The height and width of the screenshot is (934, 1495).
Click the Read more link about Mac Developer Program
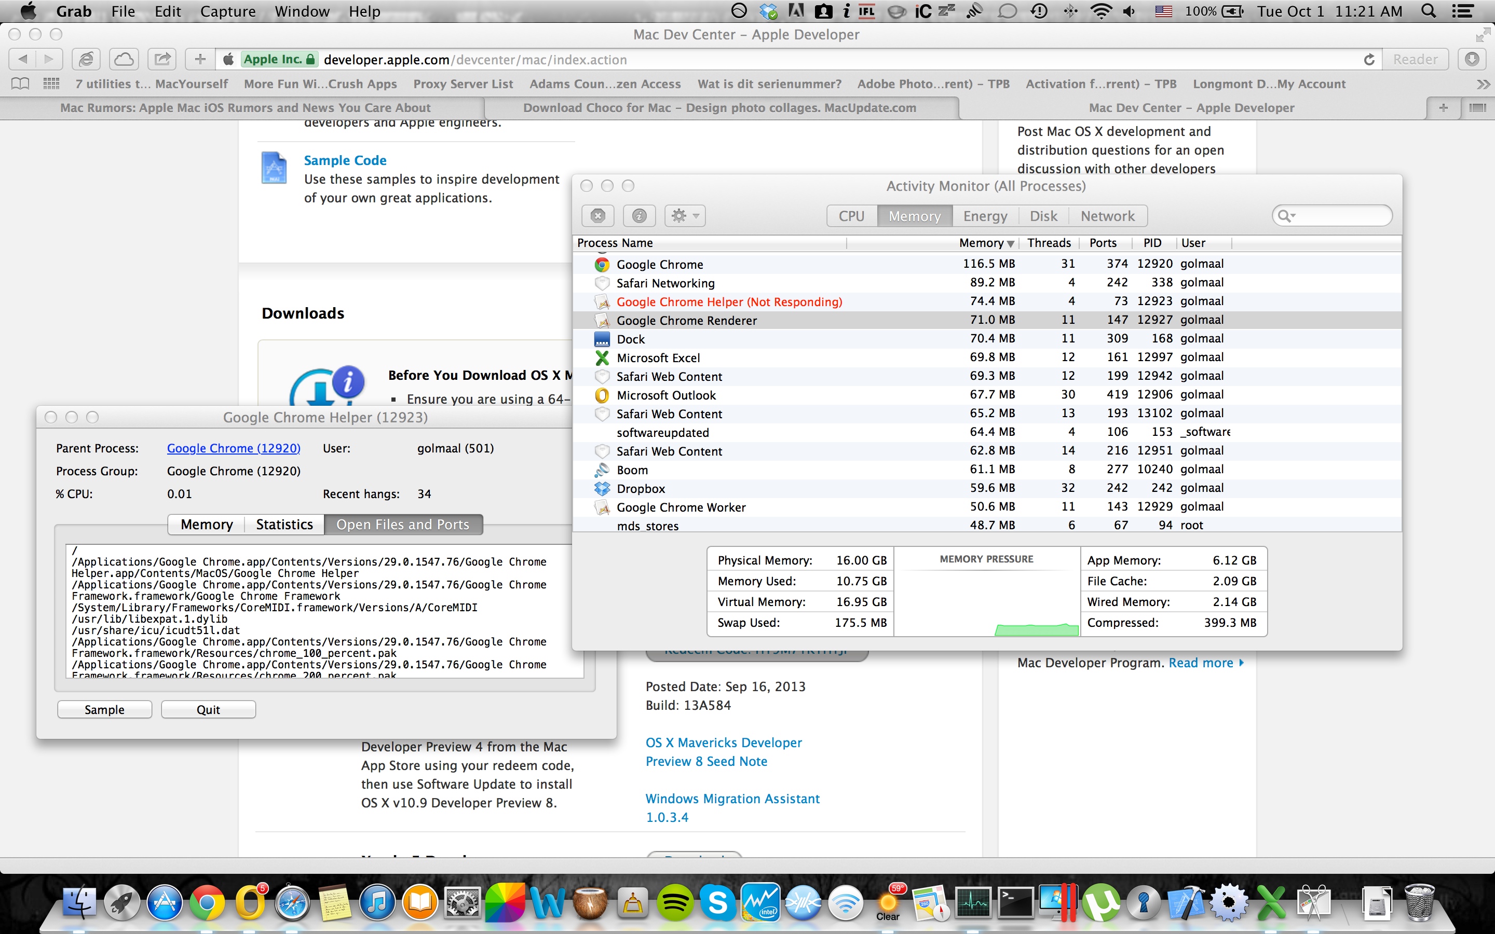(1206, 663)
